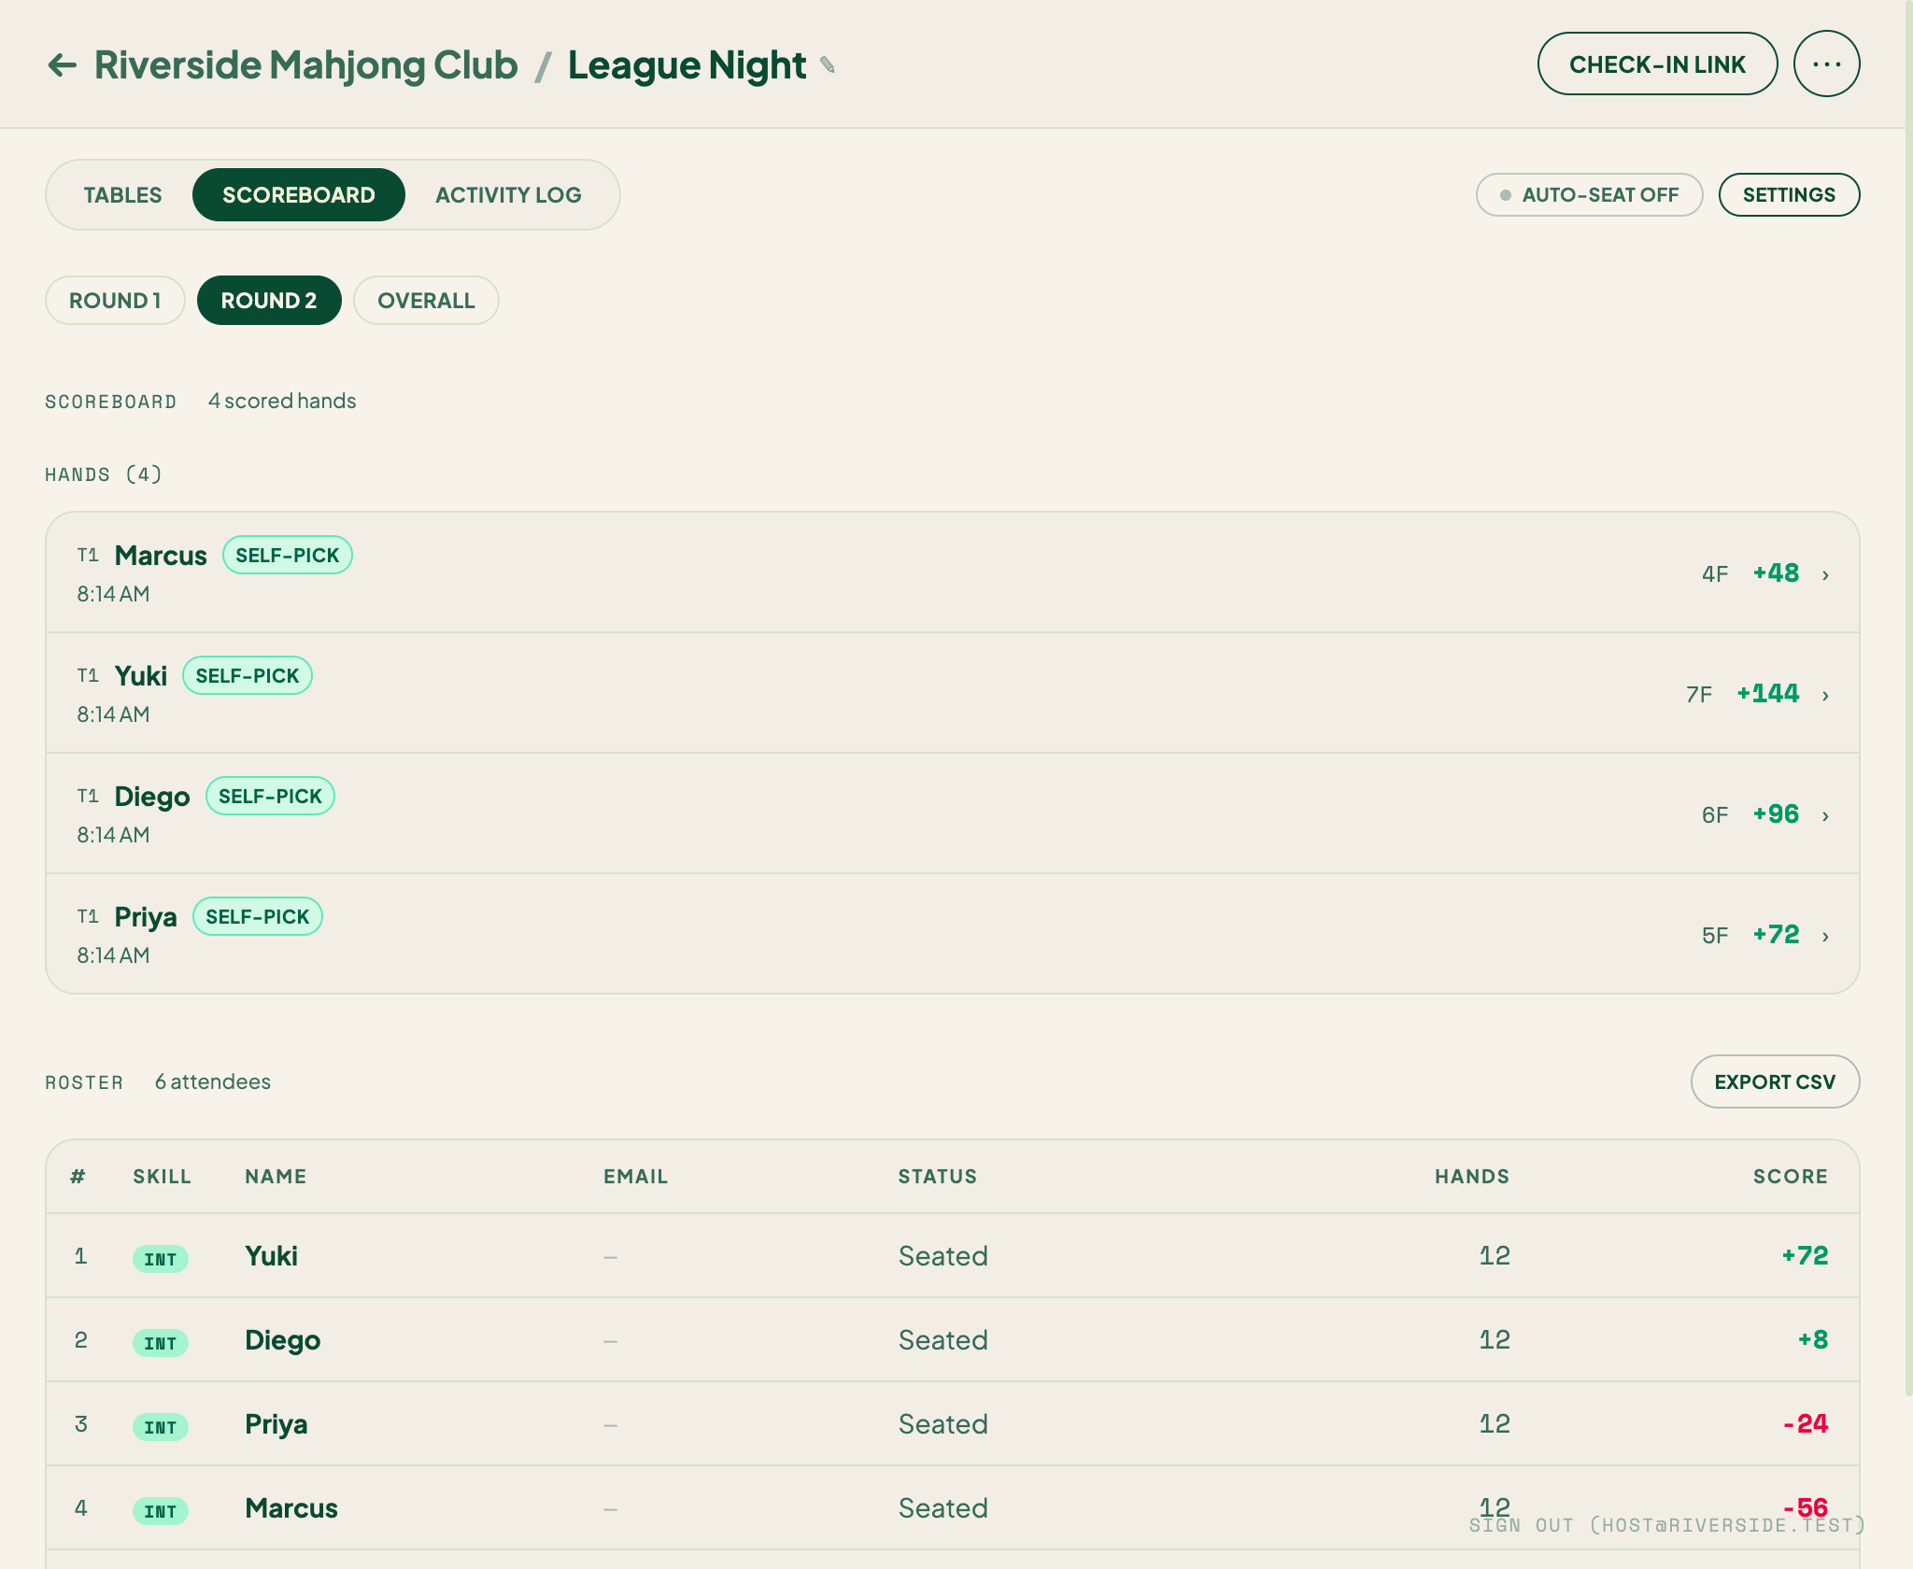Image resolution: width=1913 pixels, height=1569 pixels.
Task: Show Round 1 scores
Action: pyautogui.click(x=115, y=301)
